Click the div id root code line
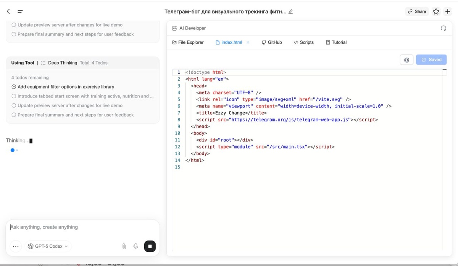Image resolution: width=458 pixels, height=266 pixels. coord(225,140)
